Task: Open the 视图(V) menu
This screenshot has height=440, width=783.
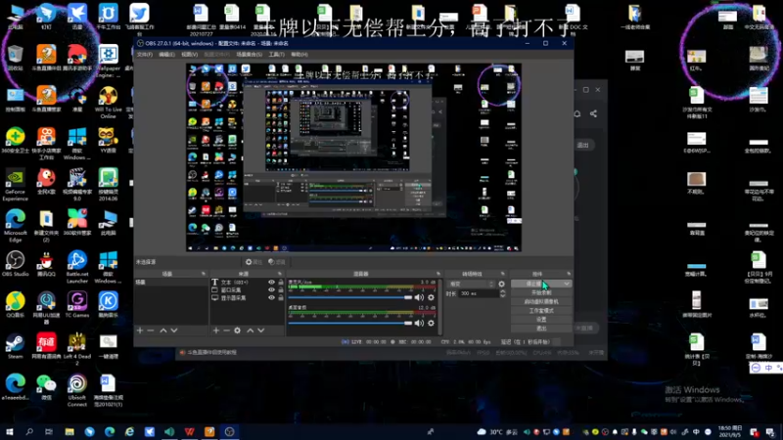Action: point(189,55)
